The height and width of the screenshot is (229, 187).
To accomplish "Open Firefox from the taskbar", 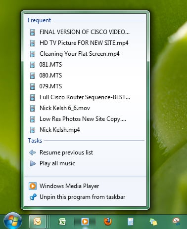I will [108, 222].
